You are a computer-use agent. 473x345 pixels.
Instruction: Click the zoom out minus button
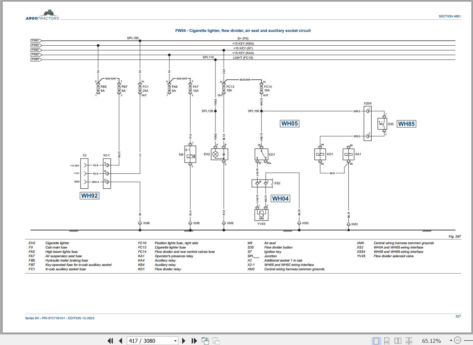tap(457, 340)
